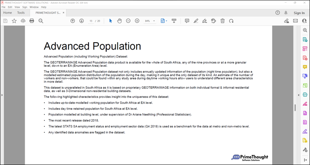Click the upload to cloud icon

pos(23,21)
